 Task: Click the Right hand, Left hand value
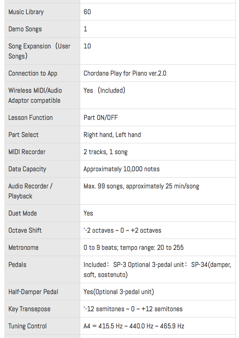click(112, 135)
